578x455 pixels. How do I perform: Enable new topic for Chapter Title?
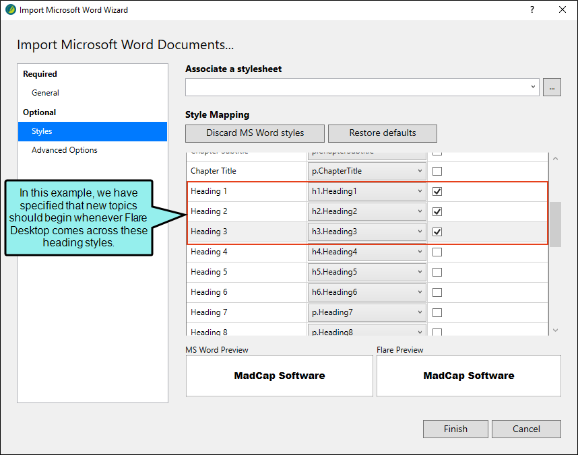click(437, 172)
